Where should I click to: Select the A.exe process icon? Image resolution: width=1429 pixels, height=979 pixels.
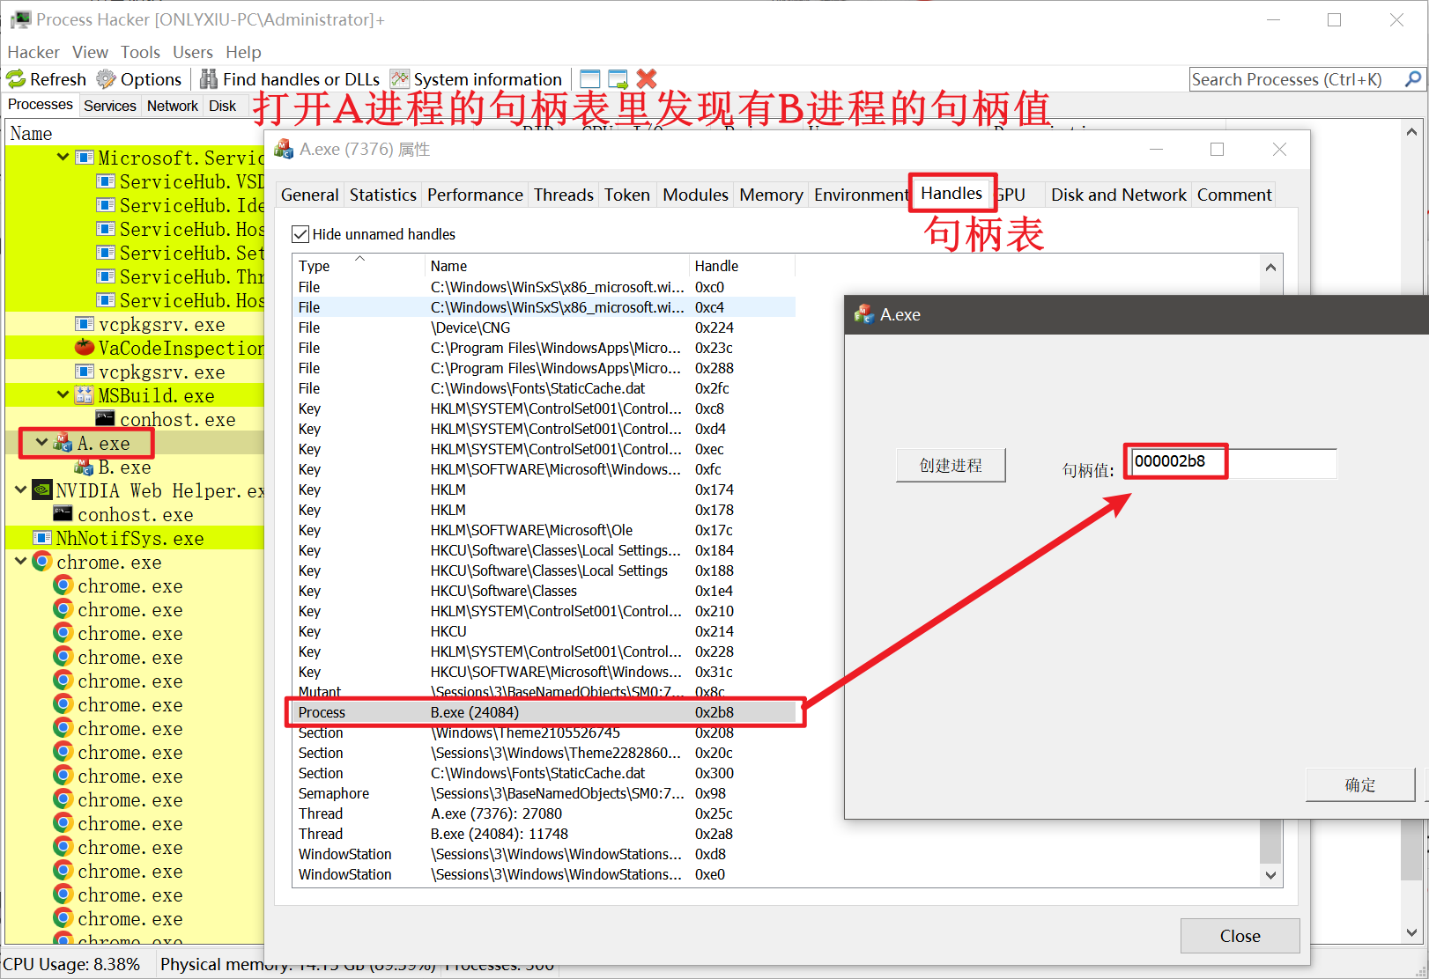[x=62, y=443]
